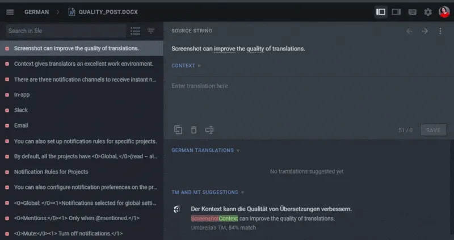
Task: Click the text format/rename icon below translation
Action: point(209,130)
